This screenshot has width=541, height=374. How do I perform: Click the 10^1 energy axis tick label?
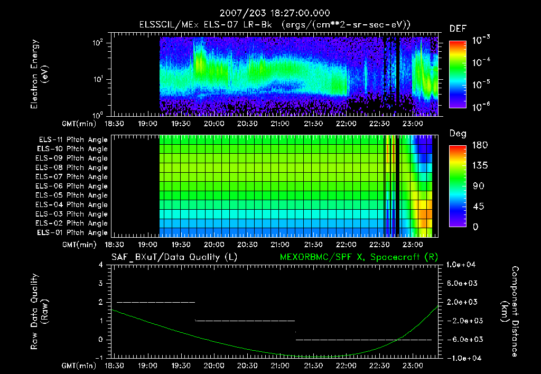tap(98, 79)
